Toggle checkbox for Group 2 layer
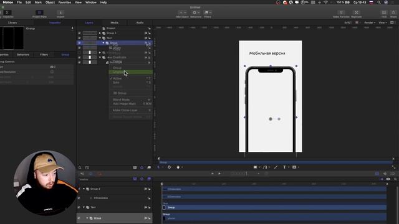Screen dimensions: 399x224 click(79, 33)
